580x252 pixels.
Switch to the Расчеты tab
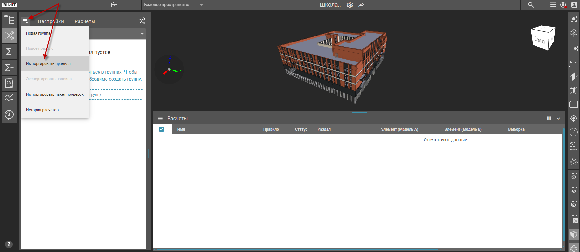click(85, 21)
